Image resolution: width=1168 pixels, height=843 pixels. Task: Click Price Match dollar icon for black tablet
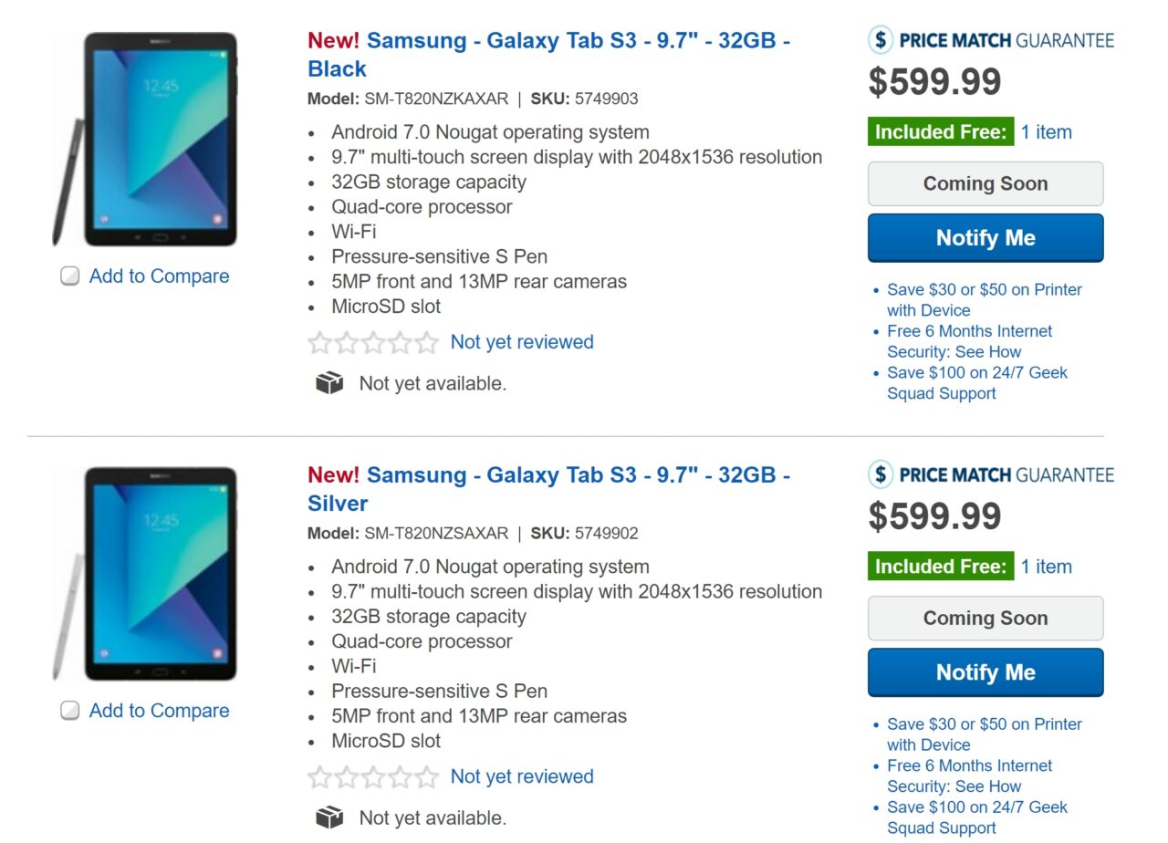880,40
